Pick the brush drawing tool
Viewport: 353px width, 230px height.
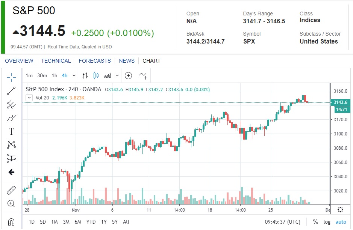[11, 118]
